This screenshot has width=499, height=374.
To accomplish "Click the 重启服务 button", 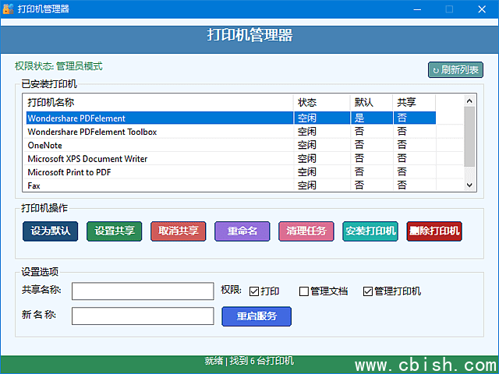I will pyautogui.click(x=257, y=316).
